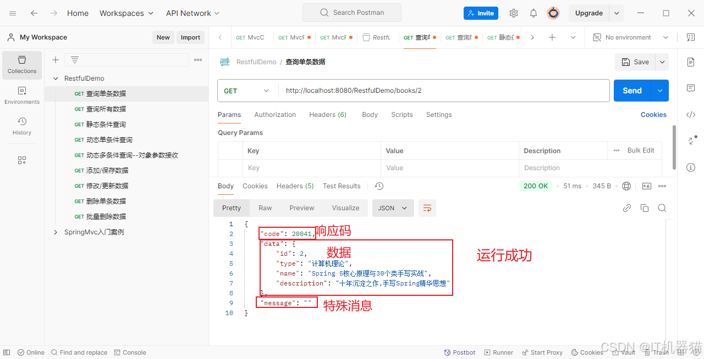The image size is (704, 359).
Task: Open the comments icon in right sidebar
Action: click(691, 88)
